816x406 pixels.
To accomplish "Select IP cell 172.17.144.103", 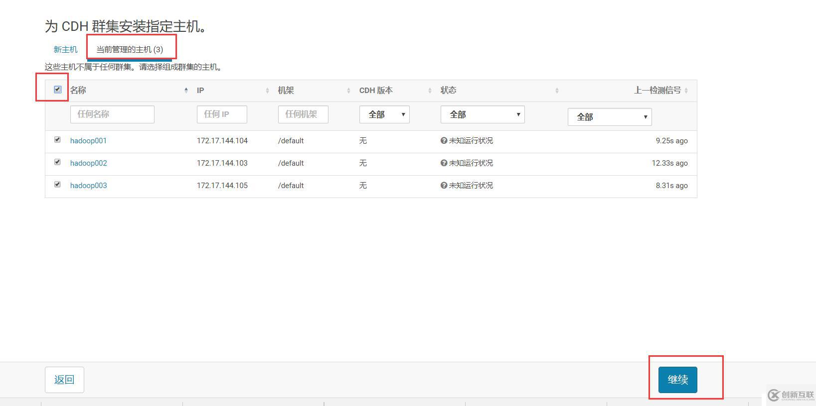I will 222,163.
